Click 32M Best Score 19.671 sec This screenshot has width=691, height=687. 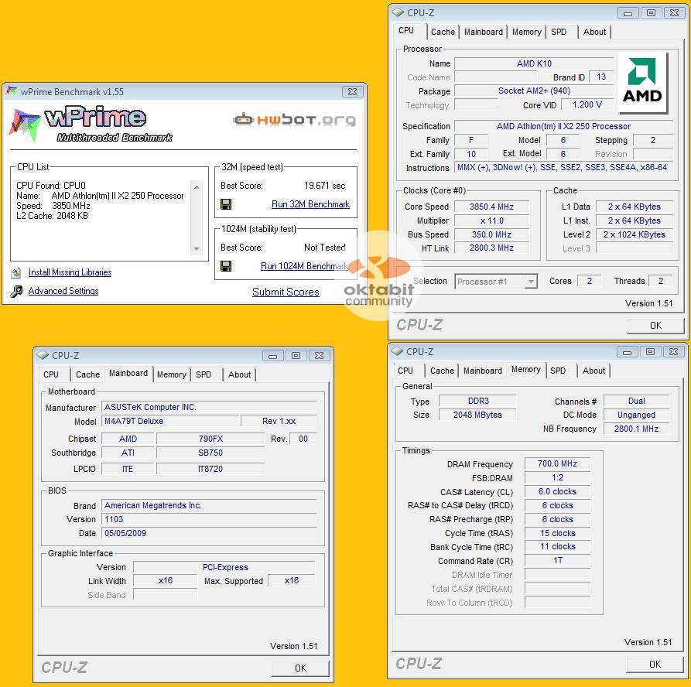(324, 186)
